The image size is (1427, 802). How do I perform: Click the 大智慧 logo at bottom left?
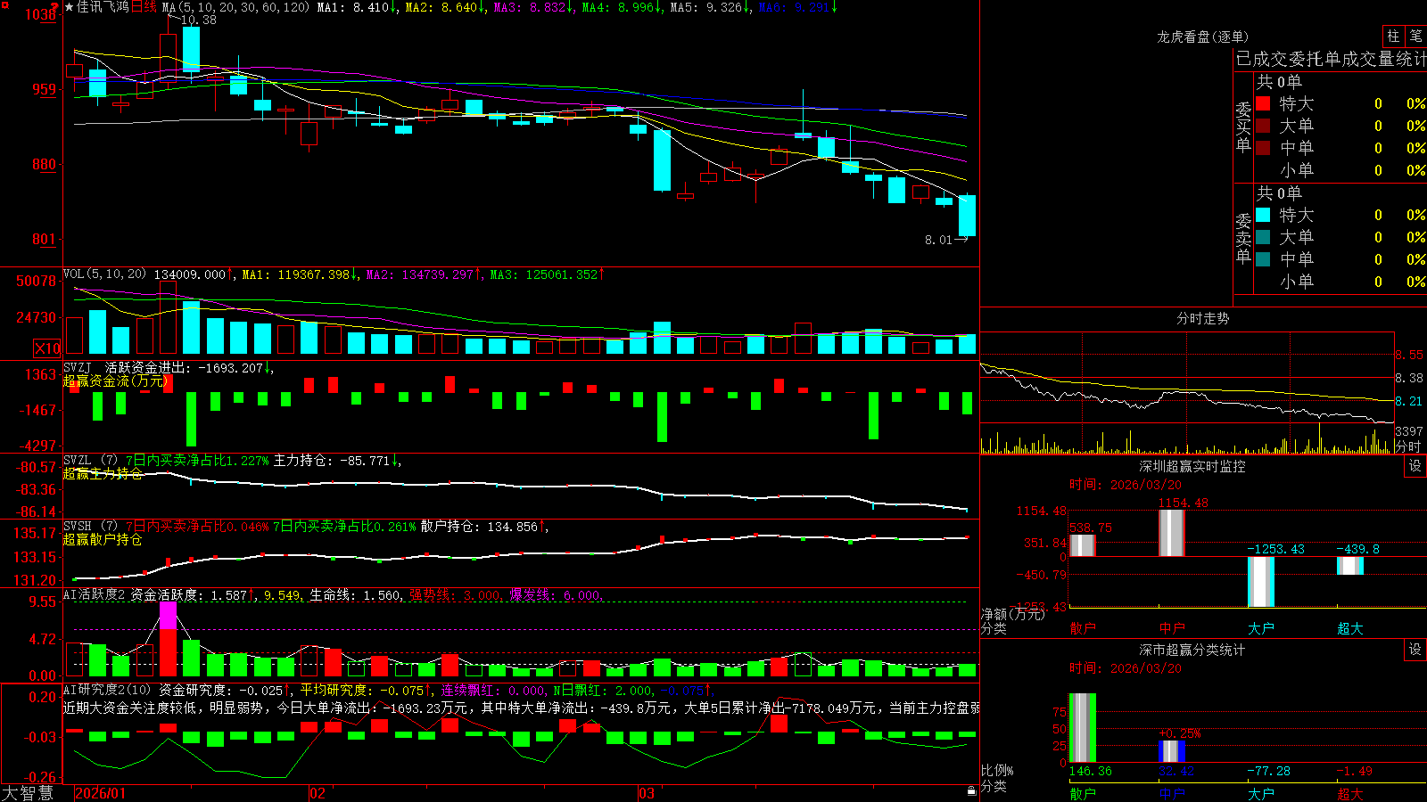pos(28,793)
